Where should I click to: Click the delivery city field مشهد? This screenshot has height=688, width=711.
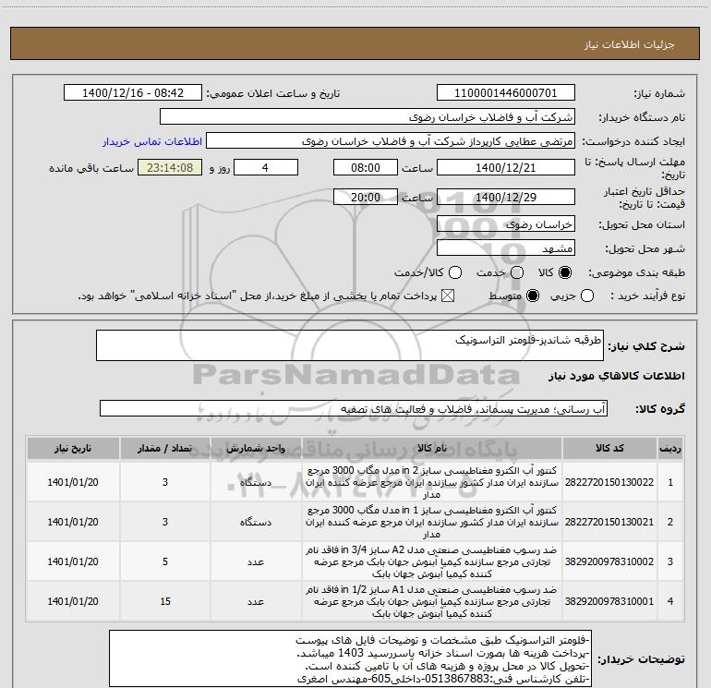click(x=506, y=247)
